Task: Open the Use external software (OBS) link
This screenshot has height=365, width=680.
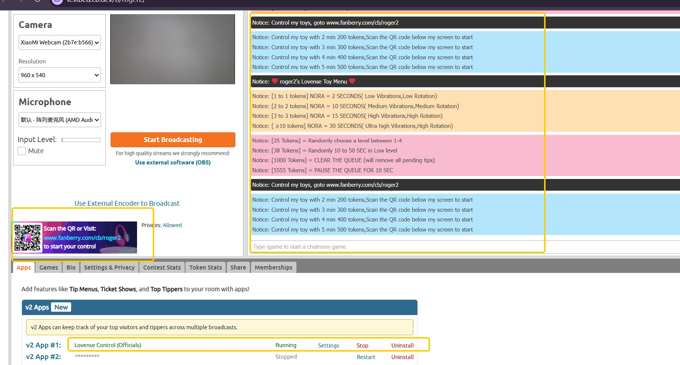Action: coord(173,163)
